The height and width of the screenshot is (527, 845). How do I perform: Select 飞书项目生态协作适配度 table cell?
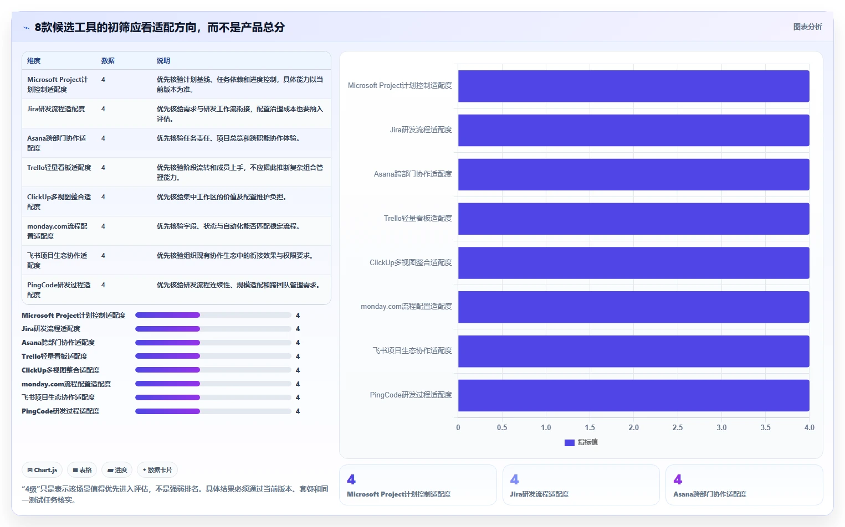[58, 260]
